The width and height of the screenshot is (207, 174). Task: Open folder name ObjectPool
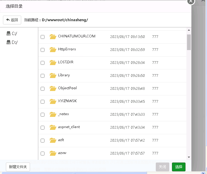click(x=67, y=88)
